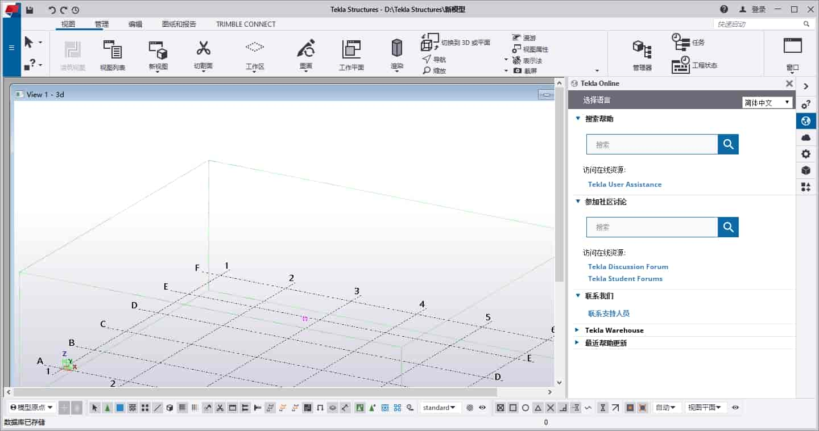Open the Tekla User Assistance link
The height and width of the screenshot is (431, 819).
click(x=624, y=184)
